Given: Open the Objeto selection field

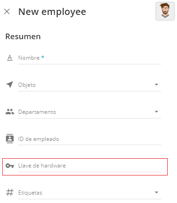Looking at the screenshot, I should click(x=89, y=85).
